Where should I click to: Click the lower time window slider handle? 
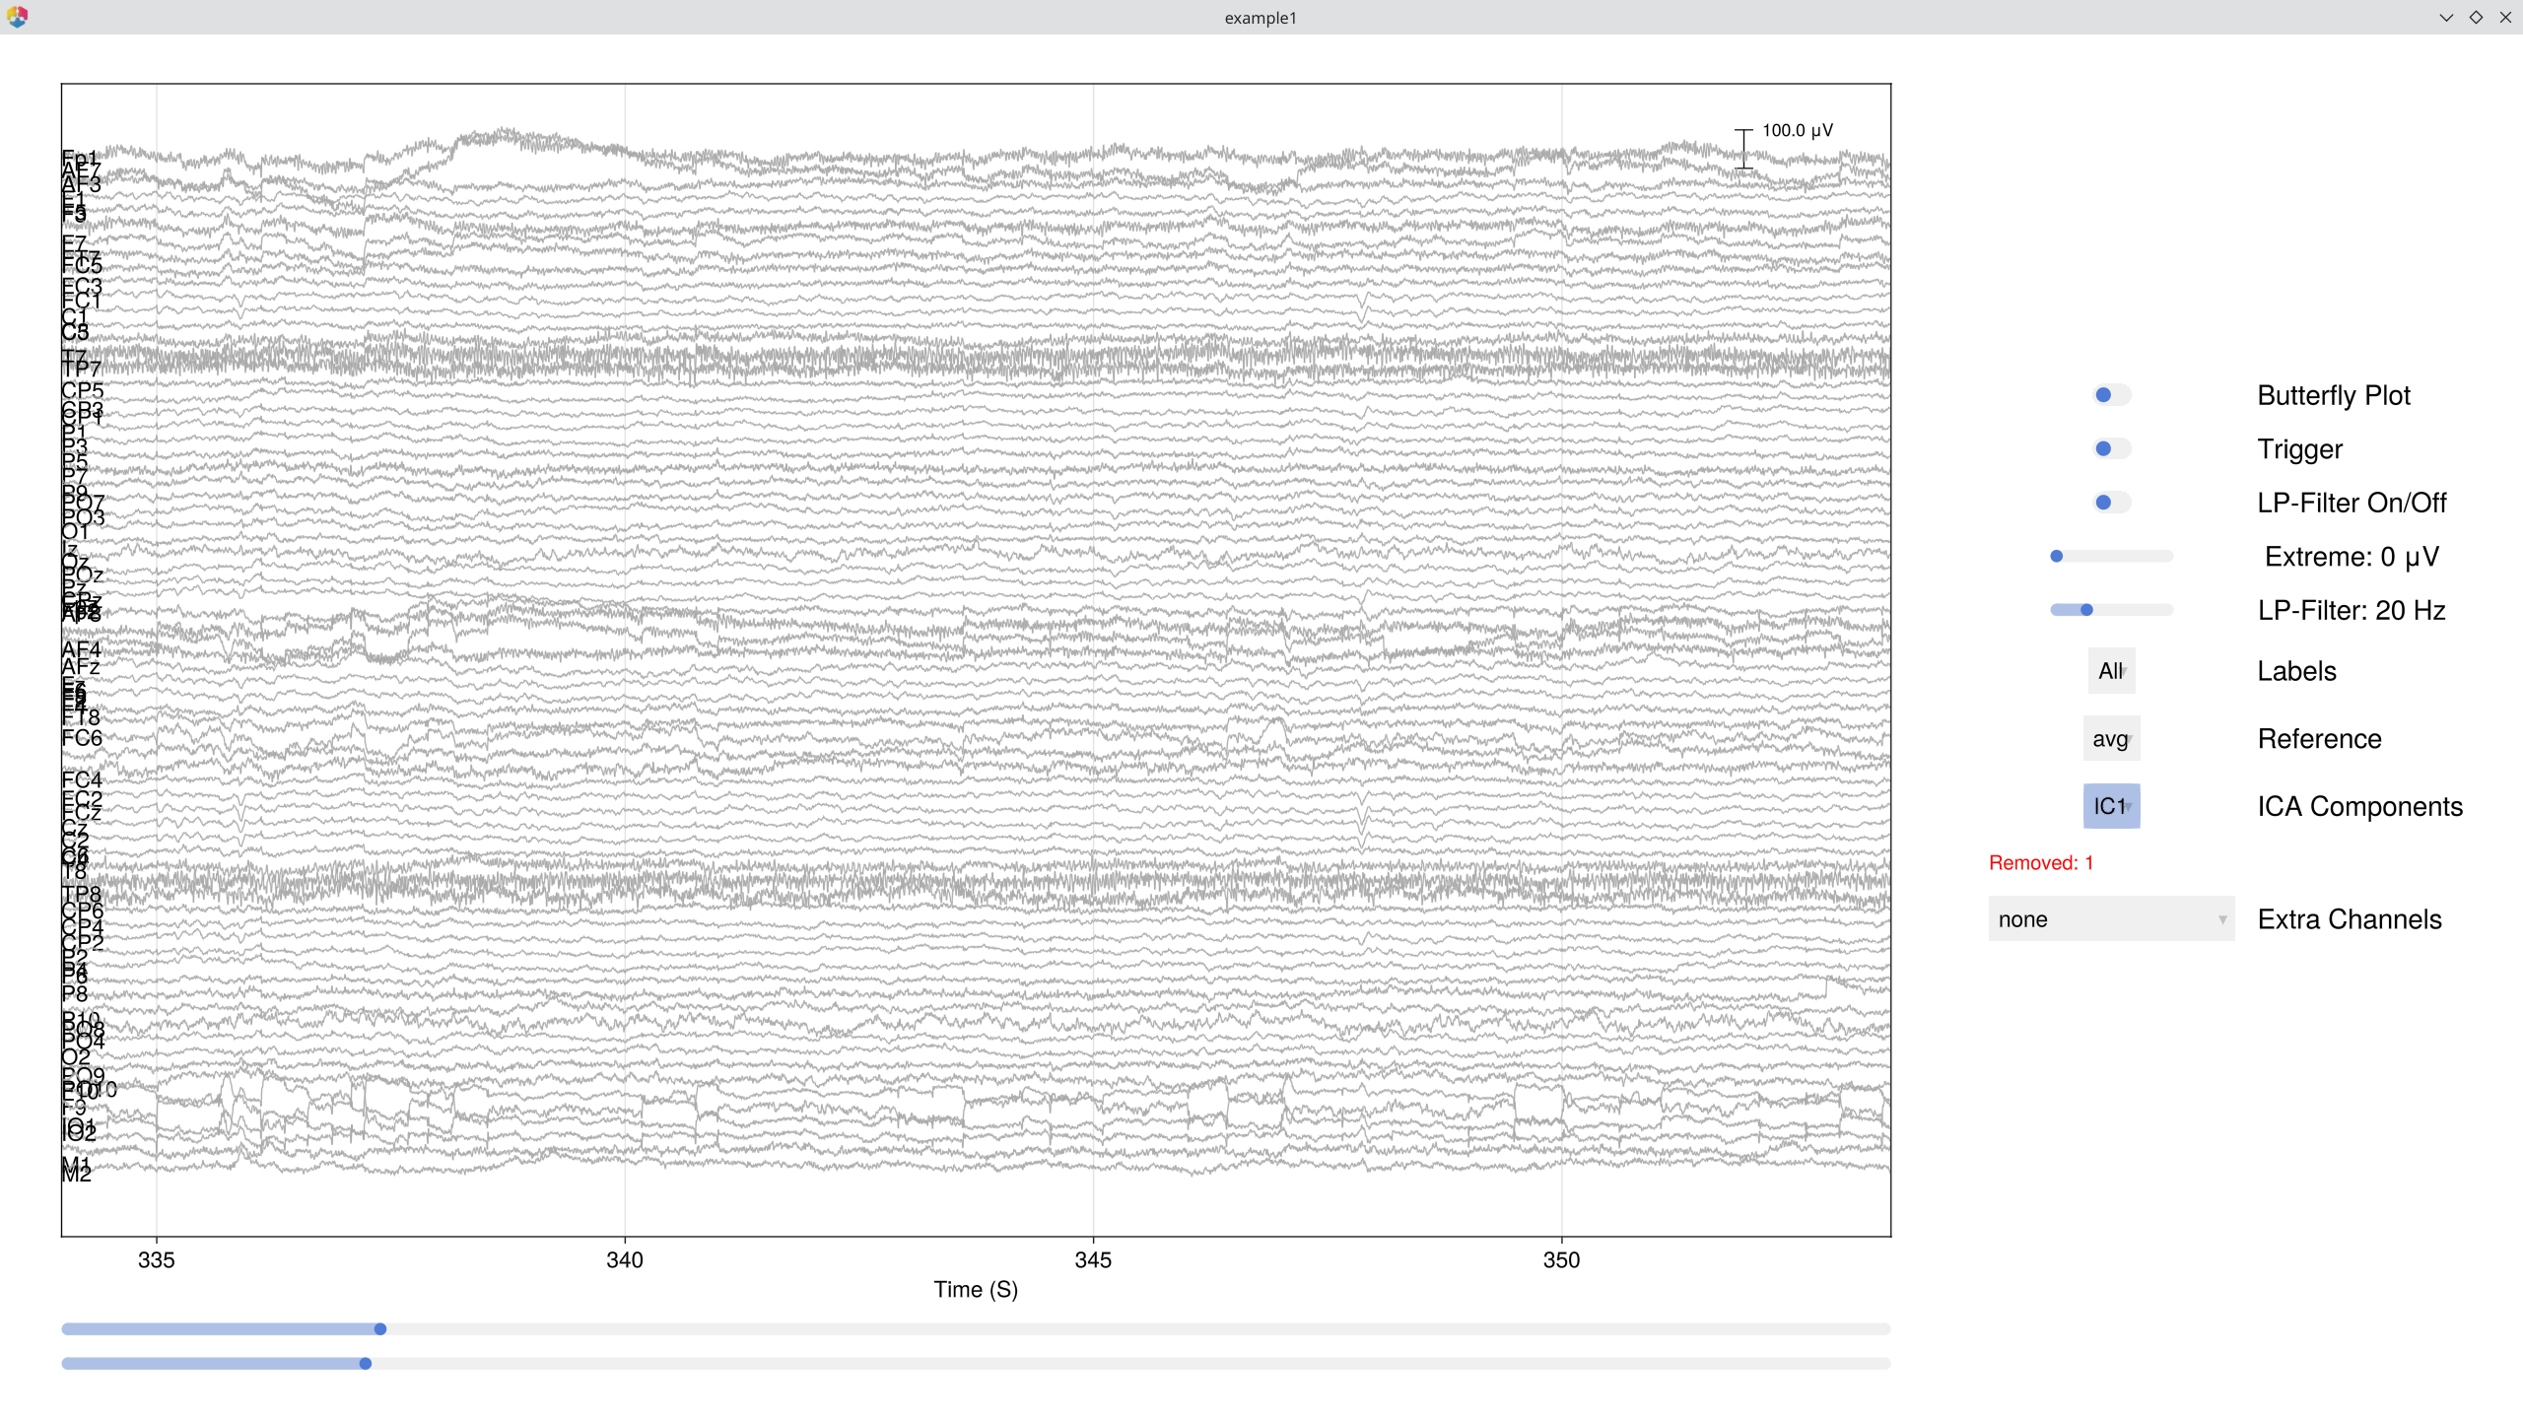click(x=366, y=1364)
